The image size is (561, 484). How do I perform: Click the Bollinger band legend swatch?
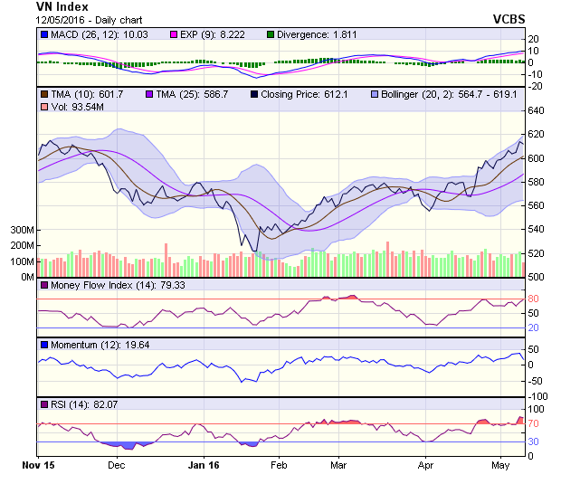point(376,94)
